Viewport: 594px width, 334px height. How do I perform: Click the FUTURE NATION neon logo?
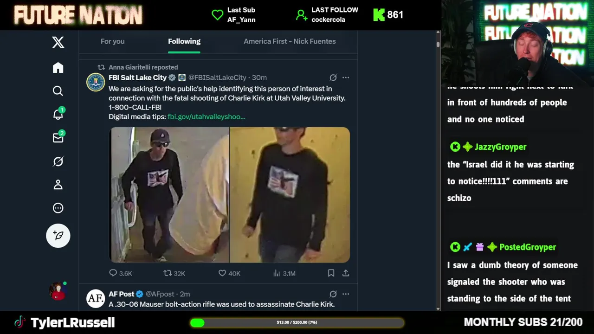click(78, 15)
